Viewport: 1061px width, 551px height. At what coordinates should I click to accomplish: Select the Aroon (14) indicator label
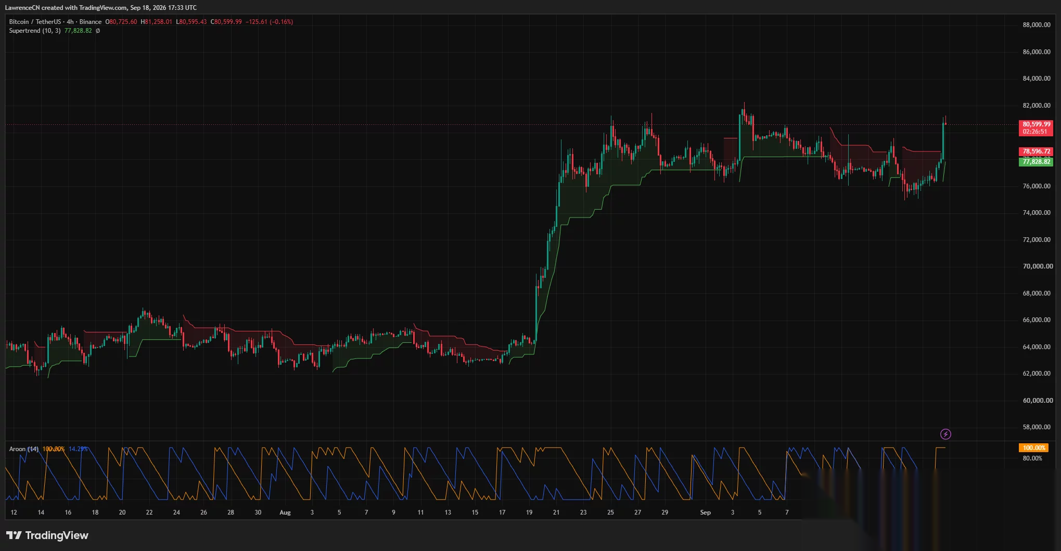[x=23, y=449]
